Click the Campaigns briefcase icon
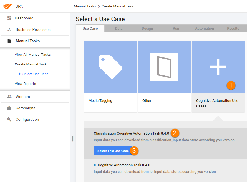247x182 pixels. [9, 108]
